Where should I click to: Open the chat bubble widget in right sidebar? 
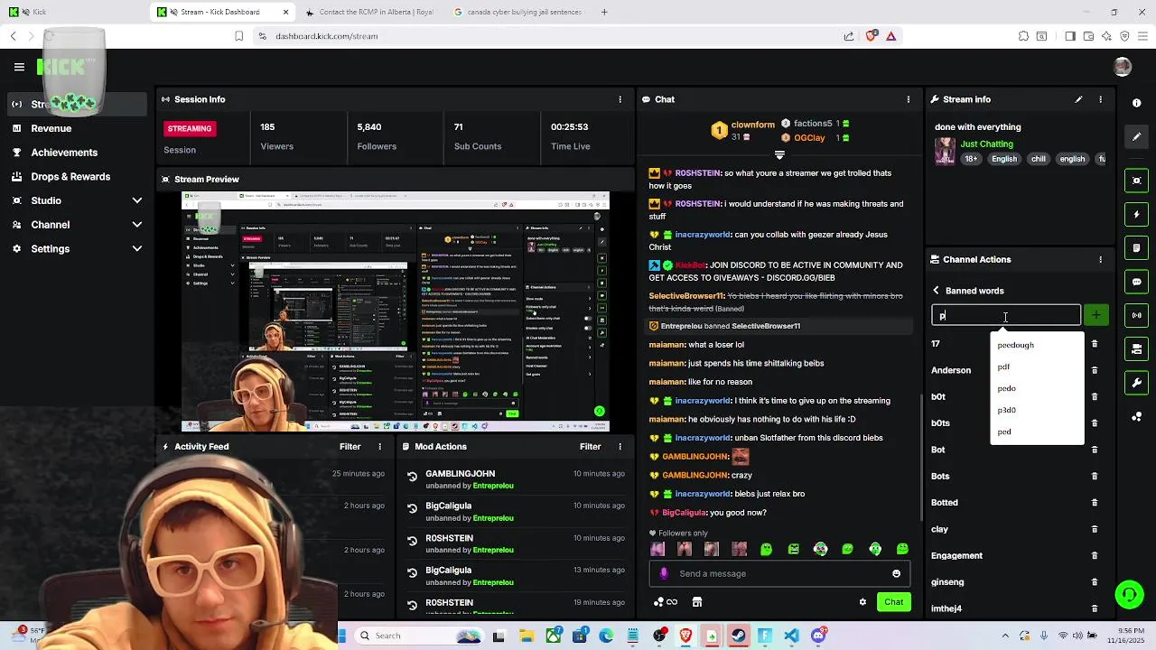click(1137, 282)
